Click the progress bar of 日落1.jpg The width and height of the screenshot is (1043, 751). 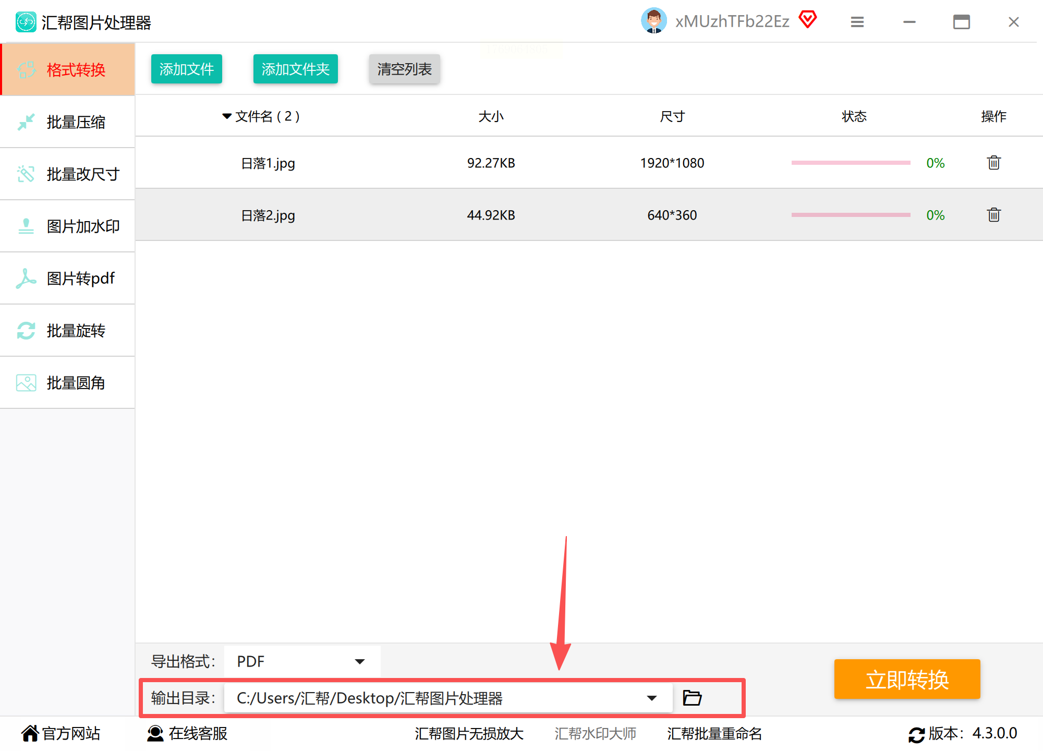coord(851,163)
